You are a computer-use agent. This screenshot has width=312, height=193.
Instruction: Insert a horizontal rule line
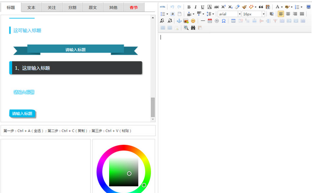203,21
